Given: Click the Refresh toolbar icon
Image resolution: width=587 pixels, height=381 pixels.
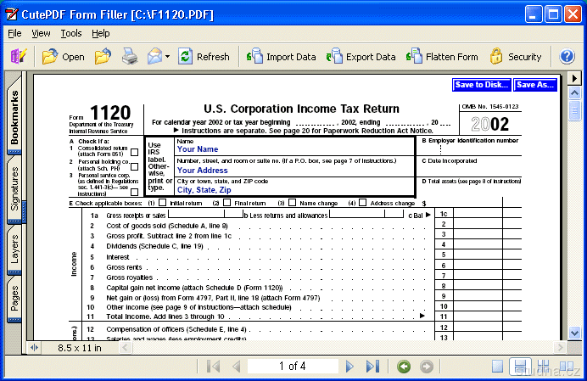Looking at the screenshot, I should pos(184,57).
